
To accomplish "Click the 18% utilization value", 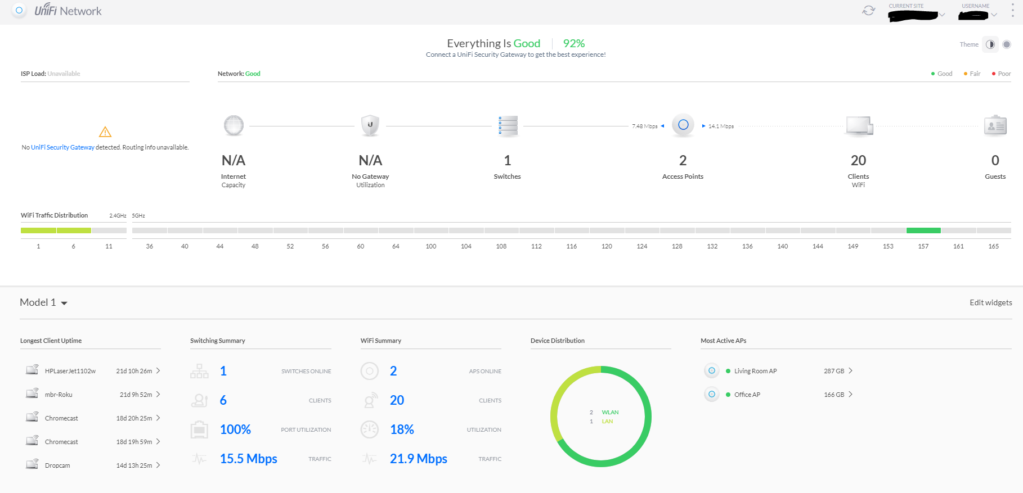I will (x=402, y=429).
